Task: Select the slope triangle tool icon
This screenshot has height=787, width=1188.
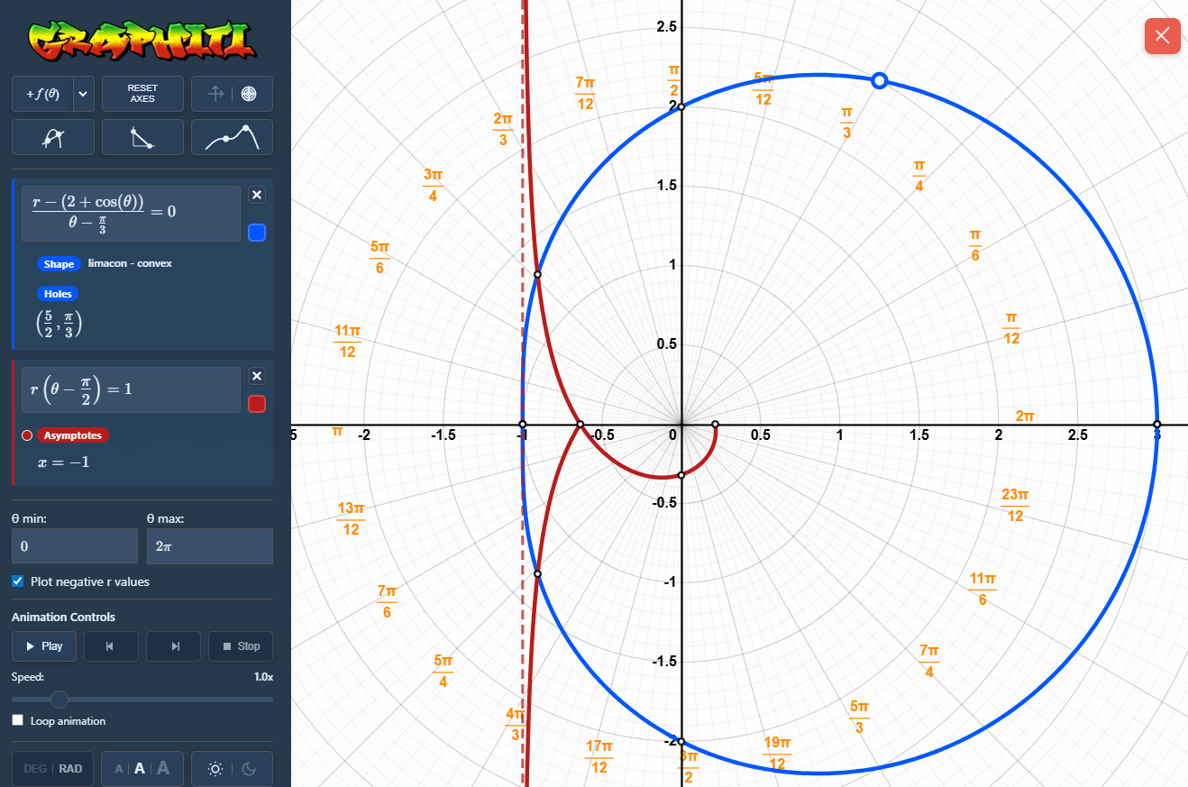Action: [142, 137]
